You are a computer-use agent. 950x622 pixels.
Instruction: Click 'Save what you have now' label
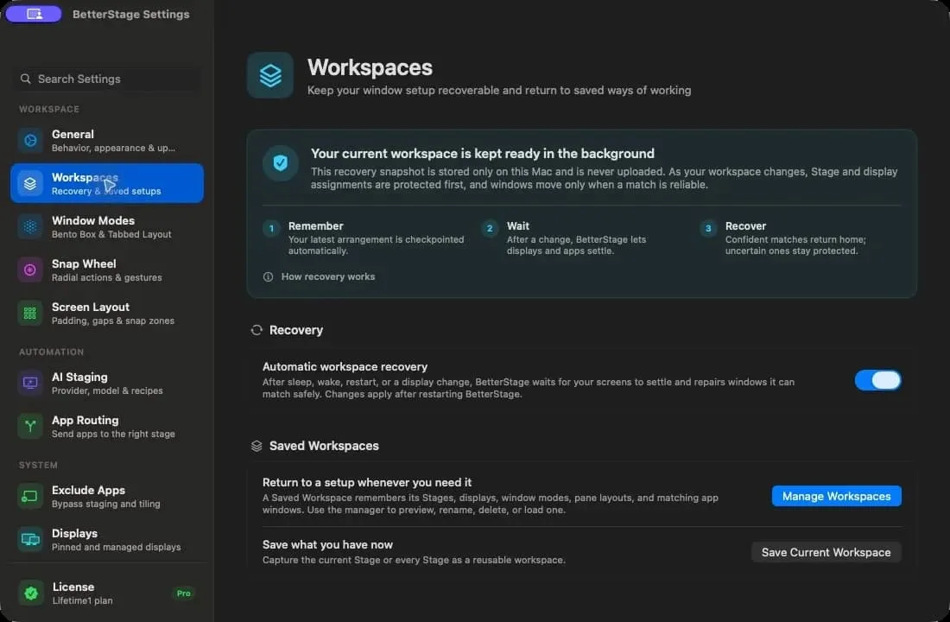pyautogui.click(x=327, y=544)
